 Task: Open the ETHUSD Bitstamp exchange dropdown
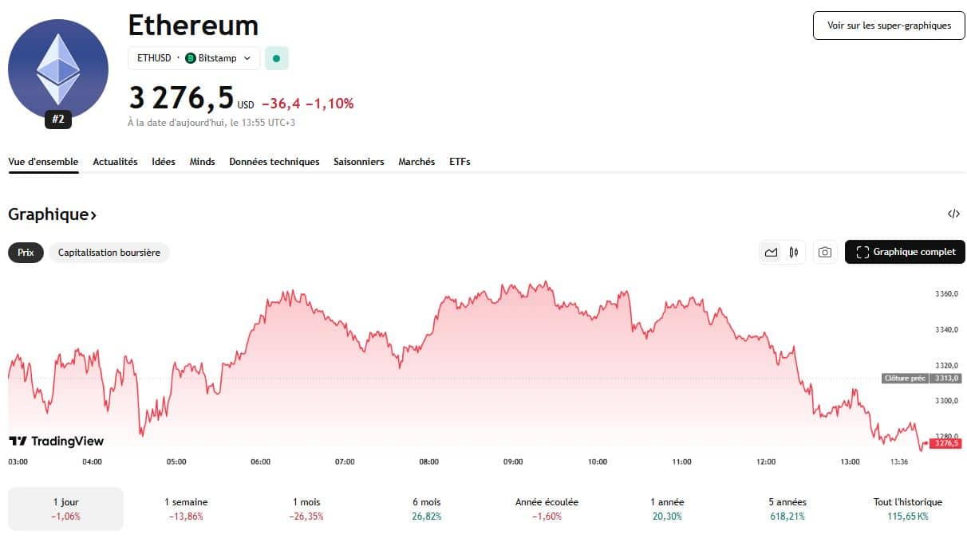tap(194, 58)
